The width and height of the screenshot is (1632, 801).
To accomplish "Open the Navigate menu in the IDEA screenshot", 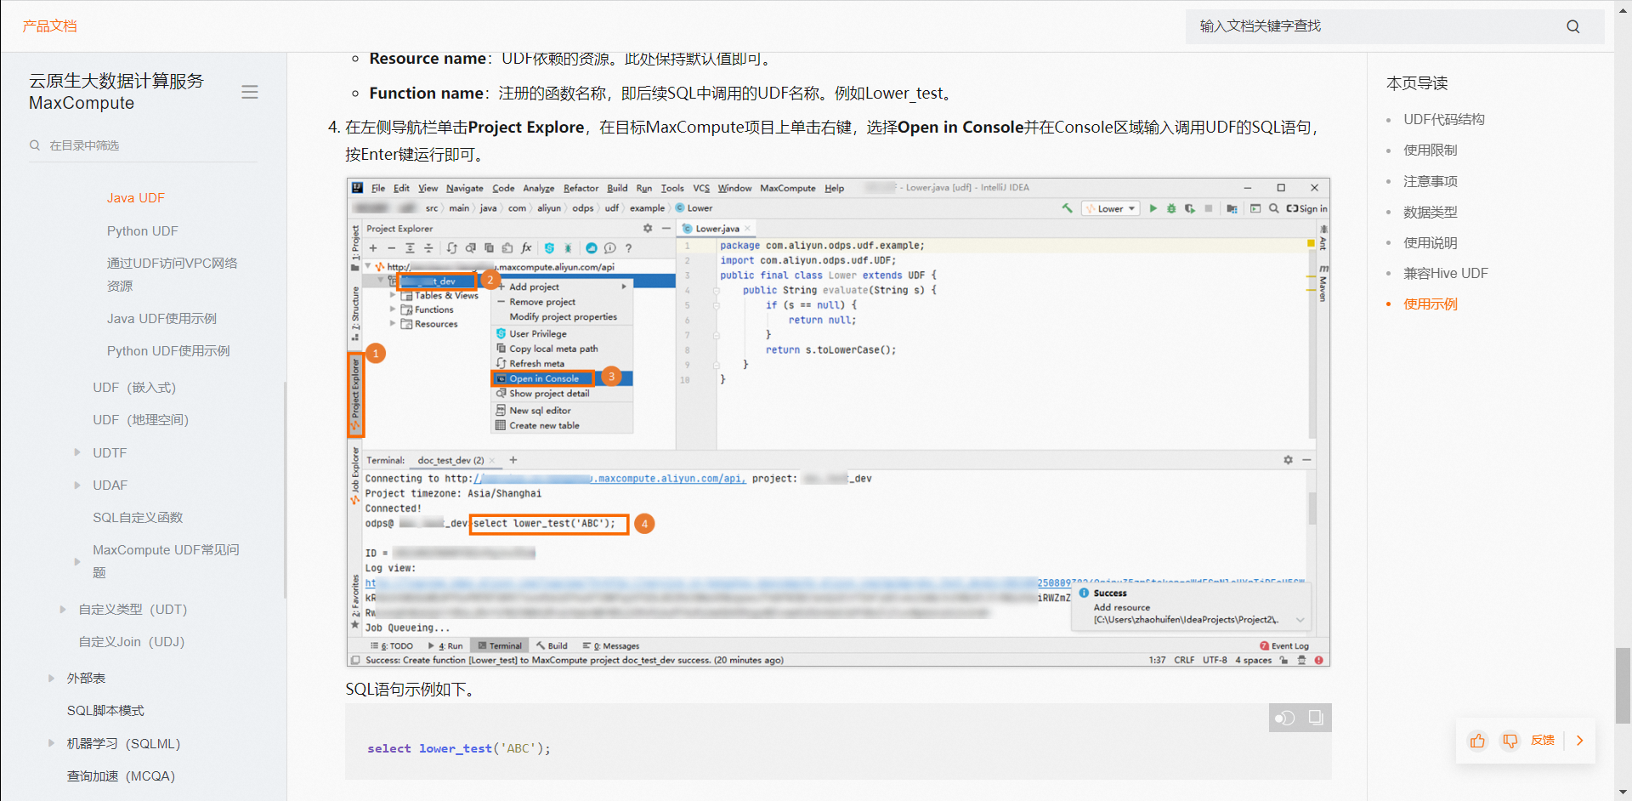I will point(464,188).
